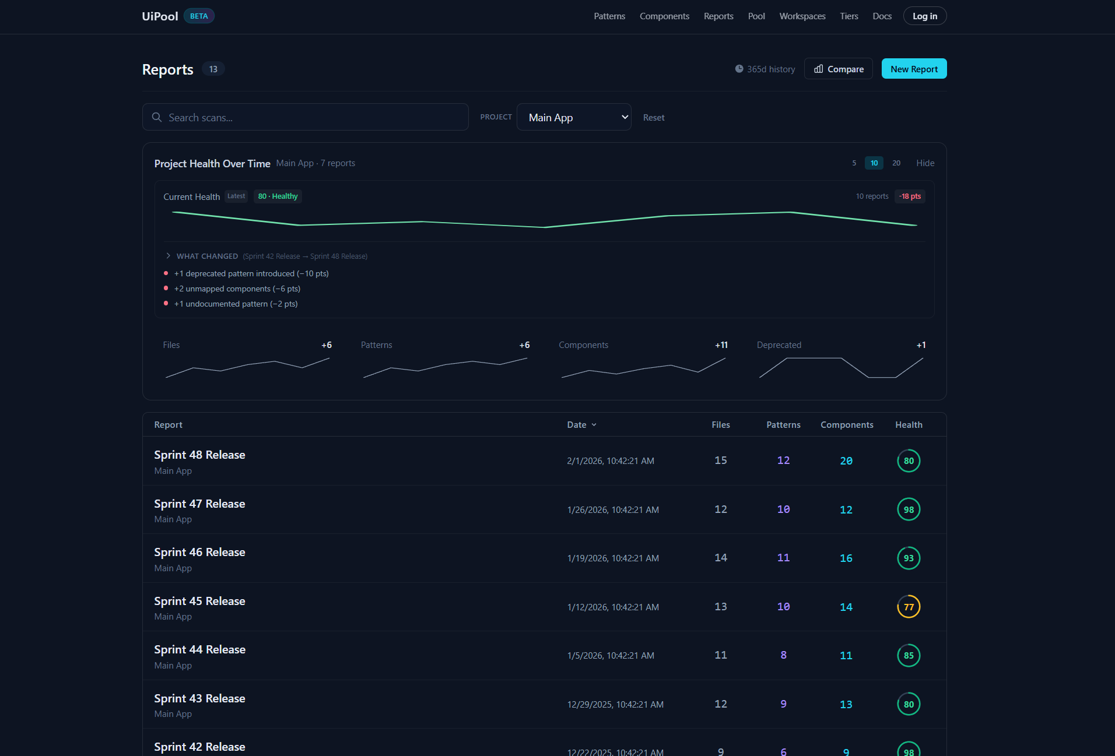Click the Log in button

tap(925, 16)
